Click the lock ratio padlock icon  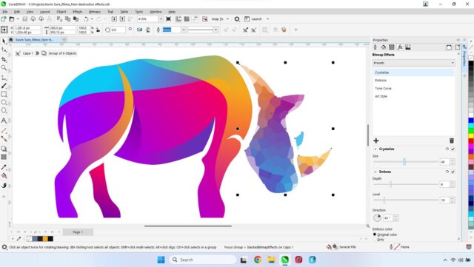(x=98, y=30)
